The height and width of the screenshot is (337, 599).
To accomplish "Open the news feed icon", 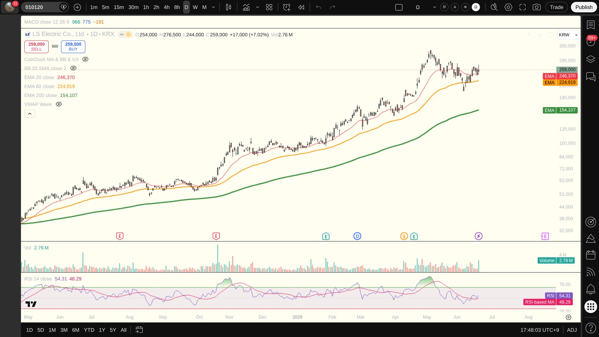I will pos(591,272).
